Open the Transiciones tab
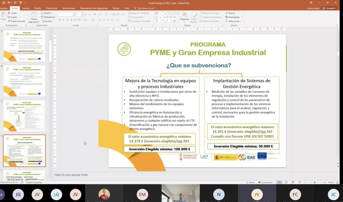This screenshot has width=343, height=202. [x=52, y=8]
